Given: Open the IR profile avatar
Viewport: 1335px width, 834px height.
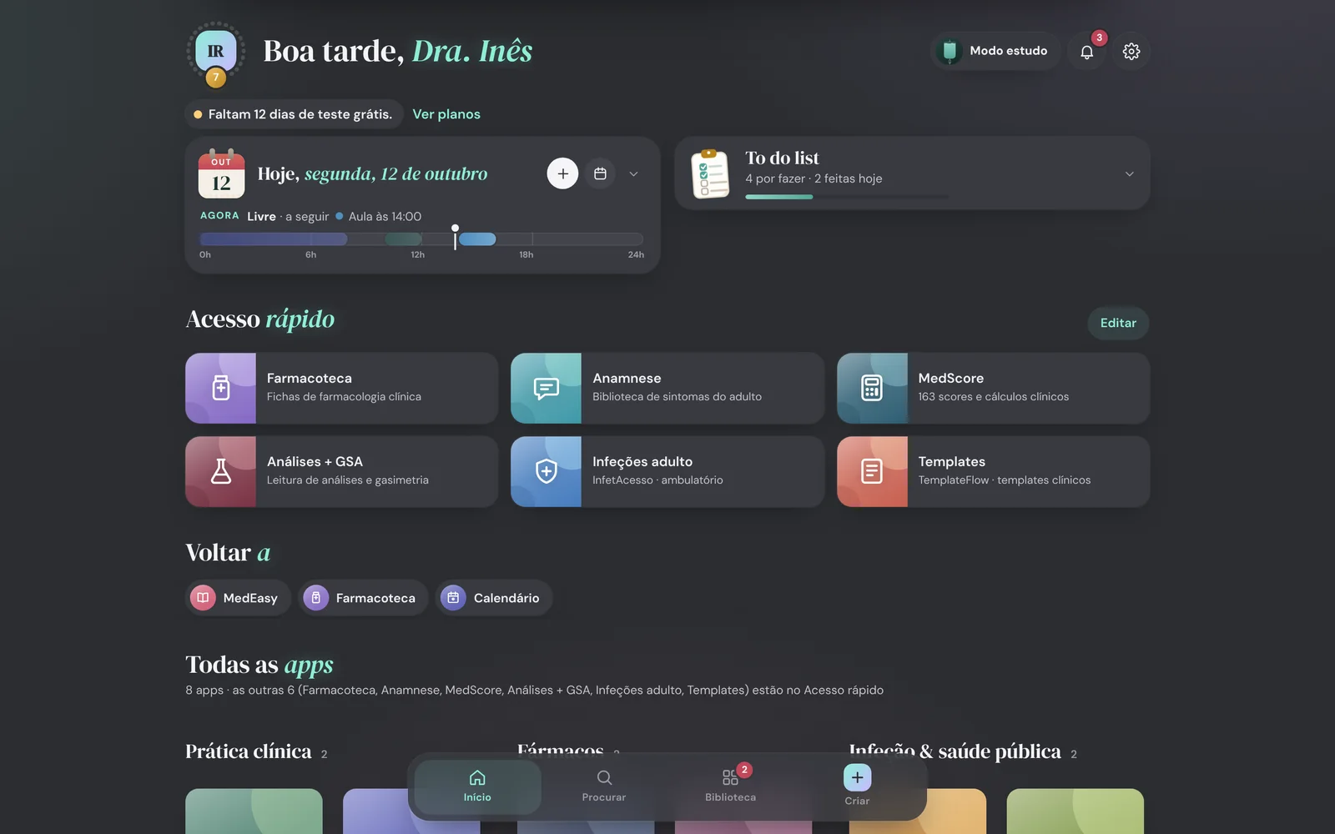Looking at the screenshot, I should click(x=215, y=51).
